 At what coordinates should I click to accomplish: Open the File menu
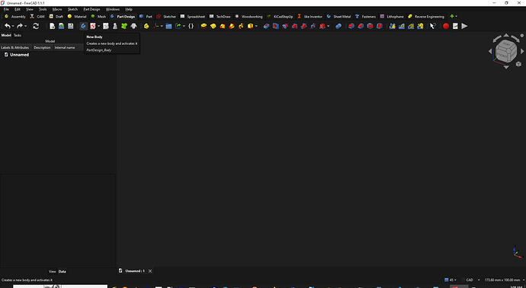pos(6,9)
